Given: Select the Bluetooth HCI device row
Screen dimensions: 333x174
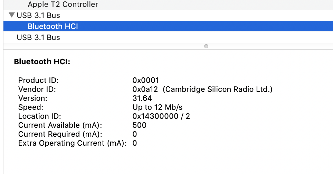Looking at the screenshot, I should point(53,26).
